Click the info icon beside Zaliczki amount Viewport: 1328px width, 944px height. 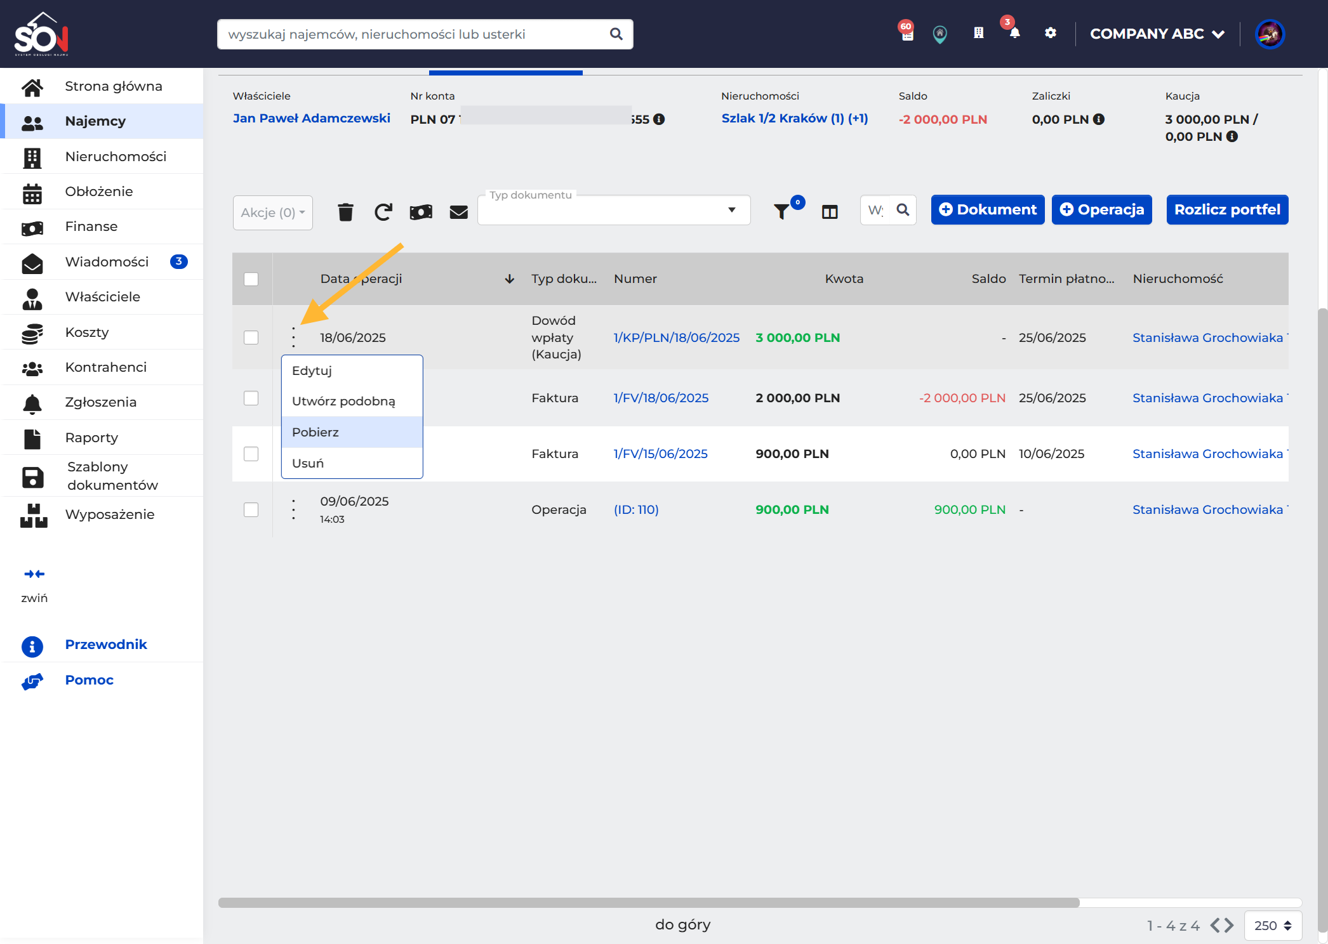click(x=1099, y=119)
